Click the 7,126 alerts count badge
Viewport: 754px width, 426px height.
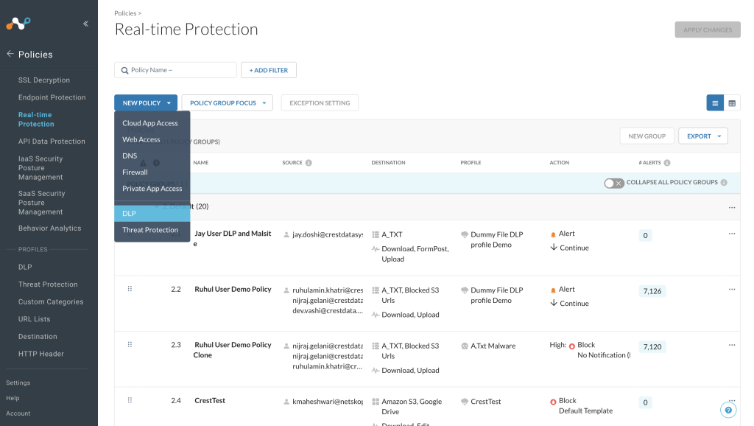[652, 291]
